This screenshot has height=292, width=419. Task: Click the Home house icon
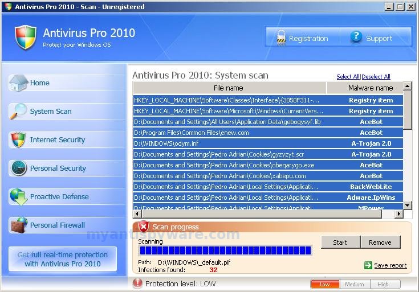pos(18,83)
